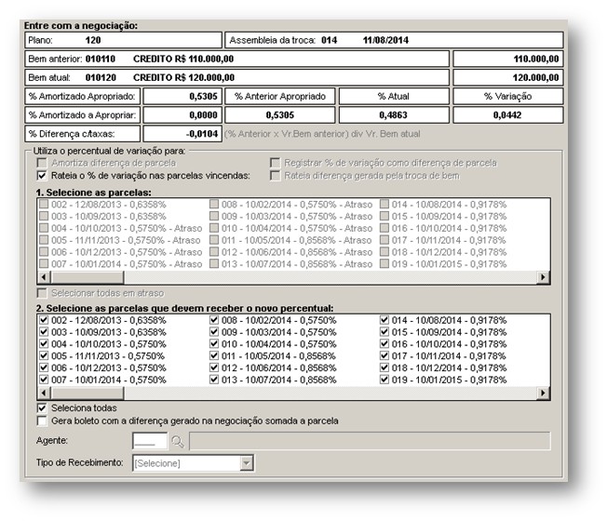Click the Bem anterior value 110.000,00 box

[508, 59]
